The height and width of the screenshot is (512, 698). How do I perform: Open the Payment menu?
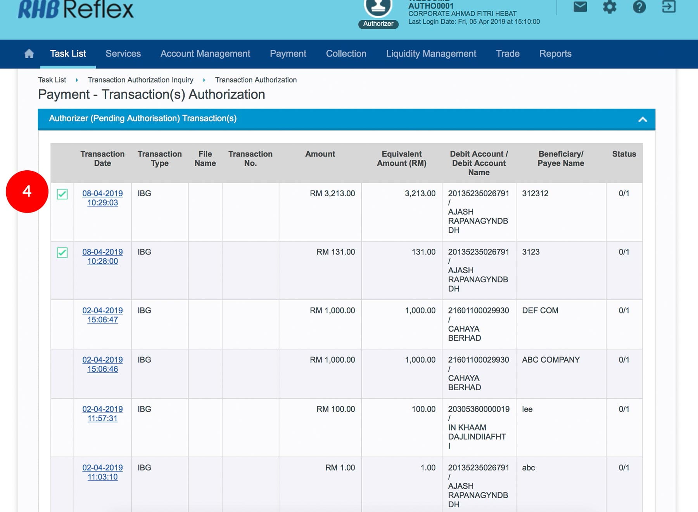tap(288, 54)
